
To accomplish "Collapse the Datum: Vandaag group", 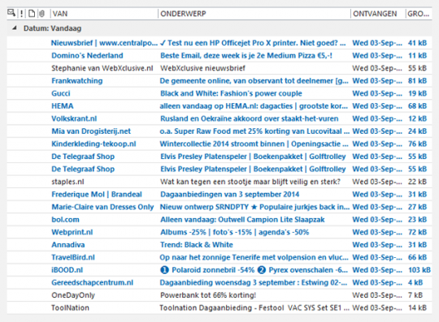I will [15, 28].
